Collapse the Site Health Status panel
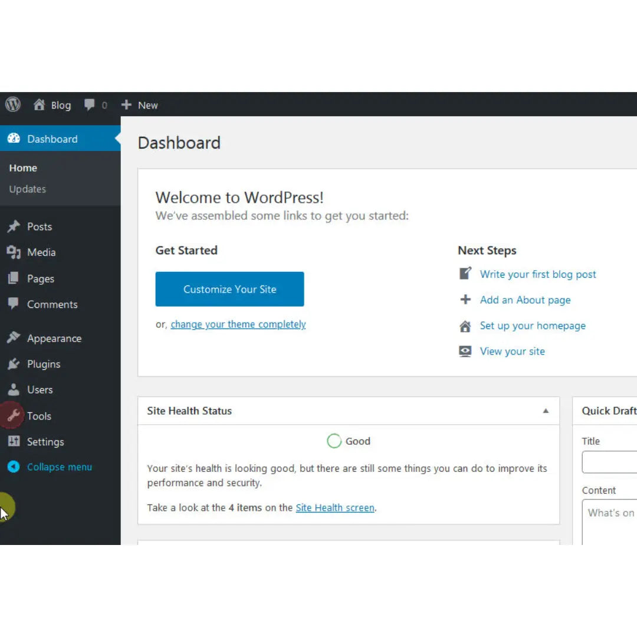The width and height of the screenshot is (637, 637). (x=546, y=411)
